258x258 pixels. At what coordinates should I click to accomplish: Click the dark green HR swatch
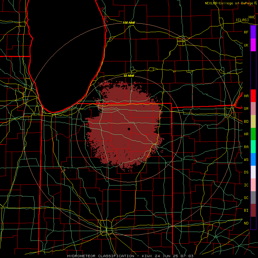pyautogui.click(x=253, y=134)
